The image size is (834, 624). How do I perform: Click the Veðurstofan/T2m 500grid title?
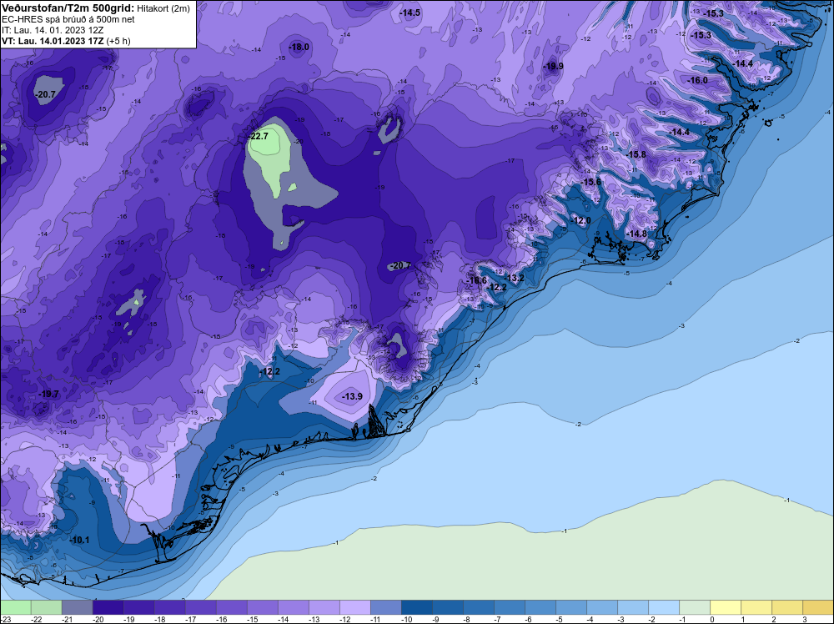(67, 8)
